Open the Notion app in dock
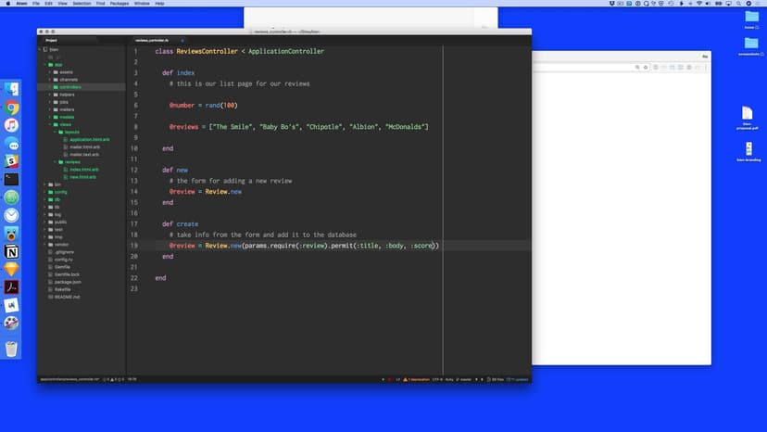 11,251
